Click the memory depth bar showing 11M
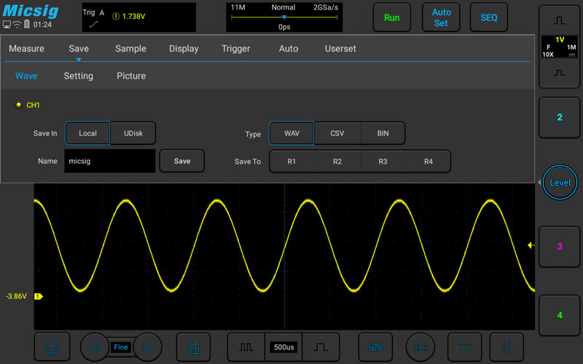 coord(284,17)
